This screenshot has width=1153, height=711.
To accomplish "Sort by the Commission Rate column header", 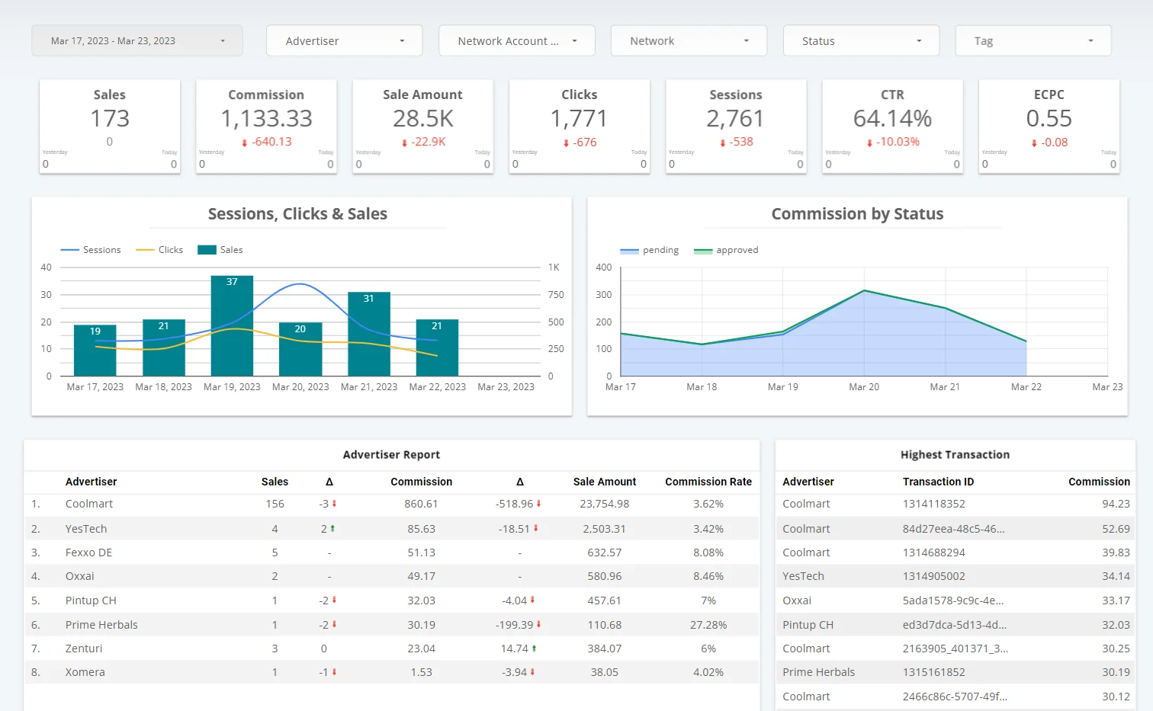I will coord(708,482).
